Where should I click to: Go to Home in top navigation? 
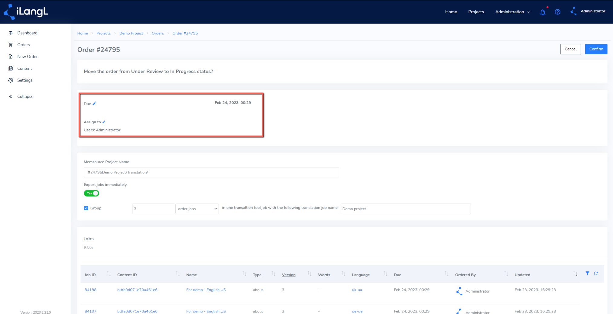click(451, 12)
